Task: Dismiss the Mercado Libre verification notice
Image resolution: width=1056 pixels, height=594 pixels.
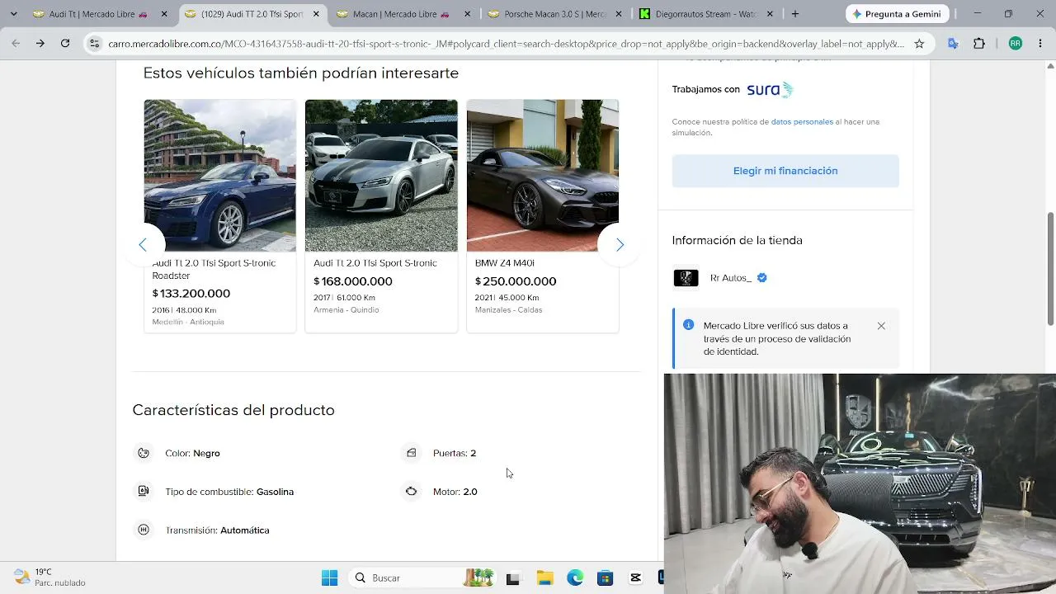Action: [881, 326]
